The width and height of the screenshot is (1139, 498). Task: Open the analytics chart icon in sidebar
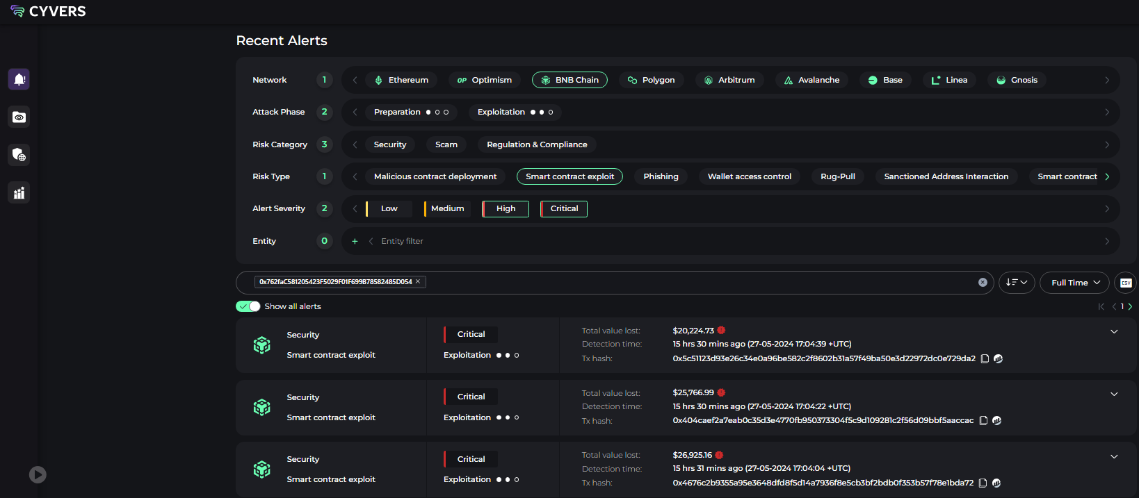click(19, 193)
